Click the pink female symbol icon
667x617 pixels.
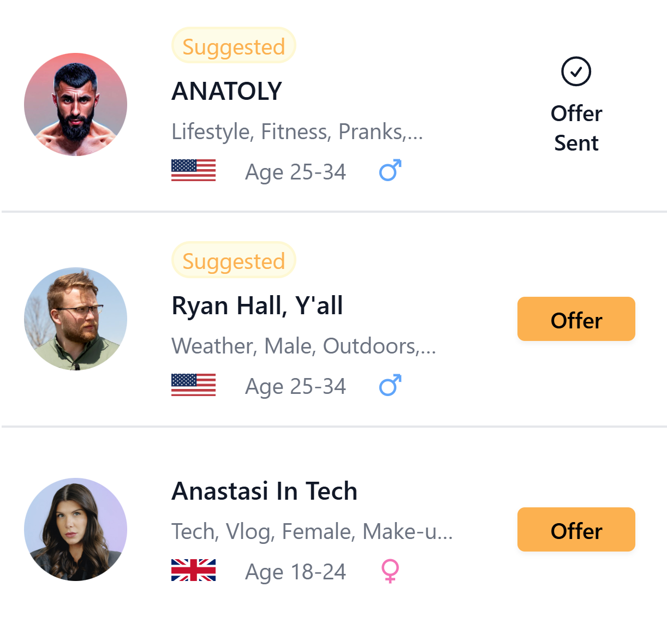(390, 571)
